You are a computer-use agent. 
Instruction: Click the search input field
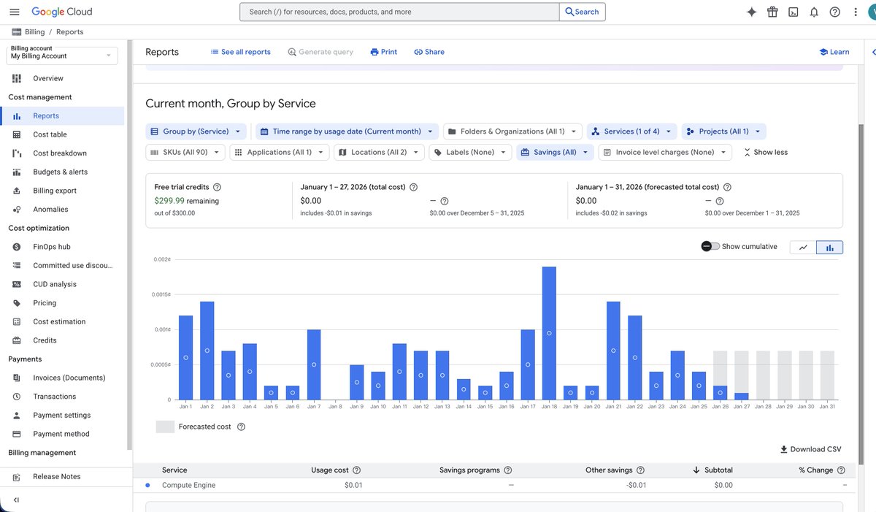399,12
